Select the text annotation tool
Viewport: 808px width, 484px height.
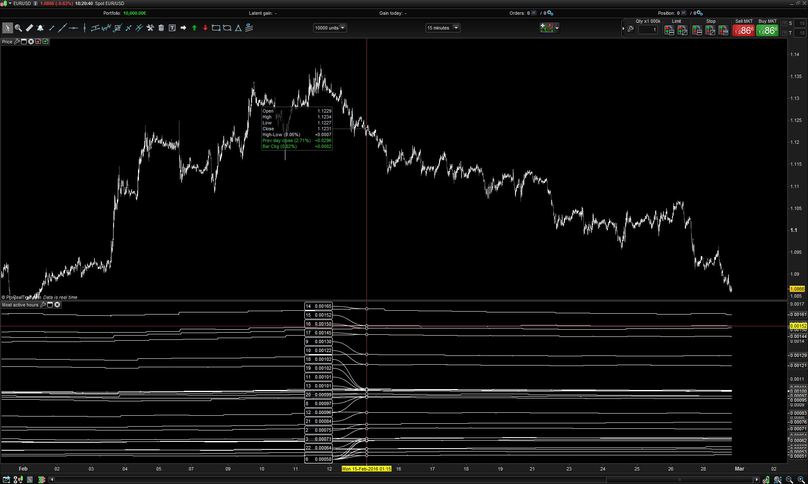(x=172, y=28)
